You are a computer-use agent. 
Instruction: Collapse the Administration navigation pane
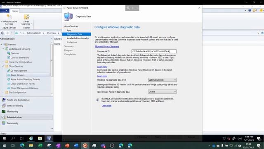52,38
